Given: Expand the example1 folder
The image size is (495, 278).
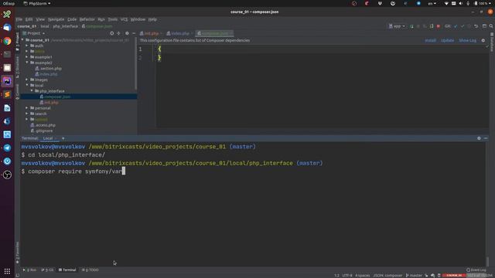Looking at the screenshot, I should [x=27, y=57].
